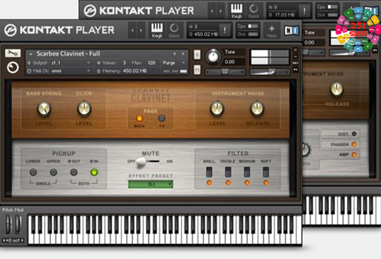Click the Pitch wheel
The image size is (381, 259).
(x=9, y=225)
